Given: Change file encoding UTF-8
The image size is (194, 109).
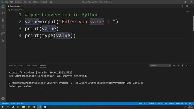Looking at the screenshot, I should tap(159, 104).
